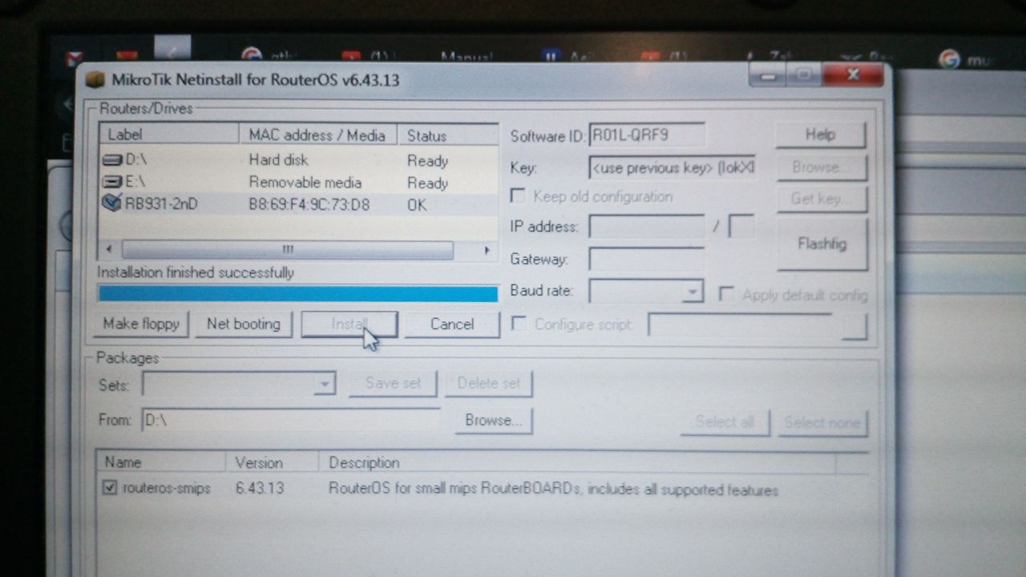Open the package Sets dropdown

tap(324, 384)
